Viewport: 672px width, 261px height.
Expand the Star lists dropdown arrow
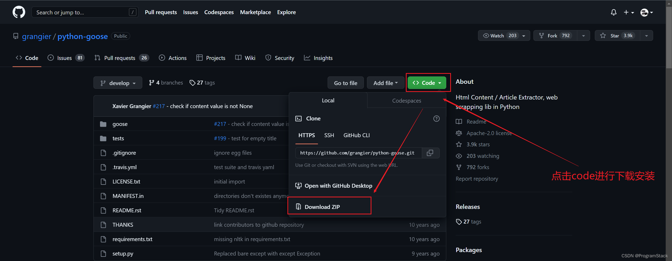647,36
